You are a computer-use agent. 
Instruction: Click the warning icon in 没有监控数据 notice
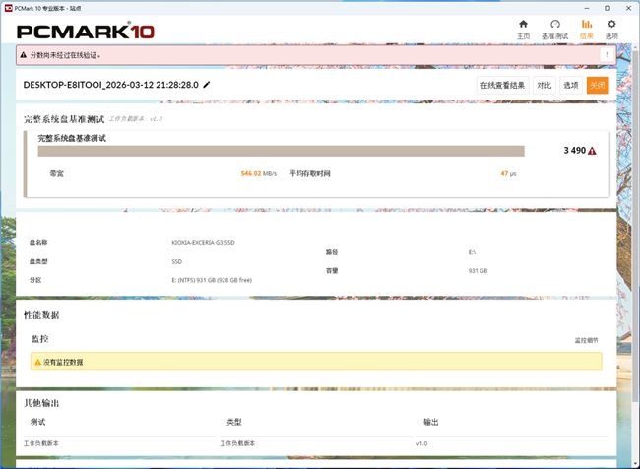point(38,362)
